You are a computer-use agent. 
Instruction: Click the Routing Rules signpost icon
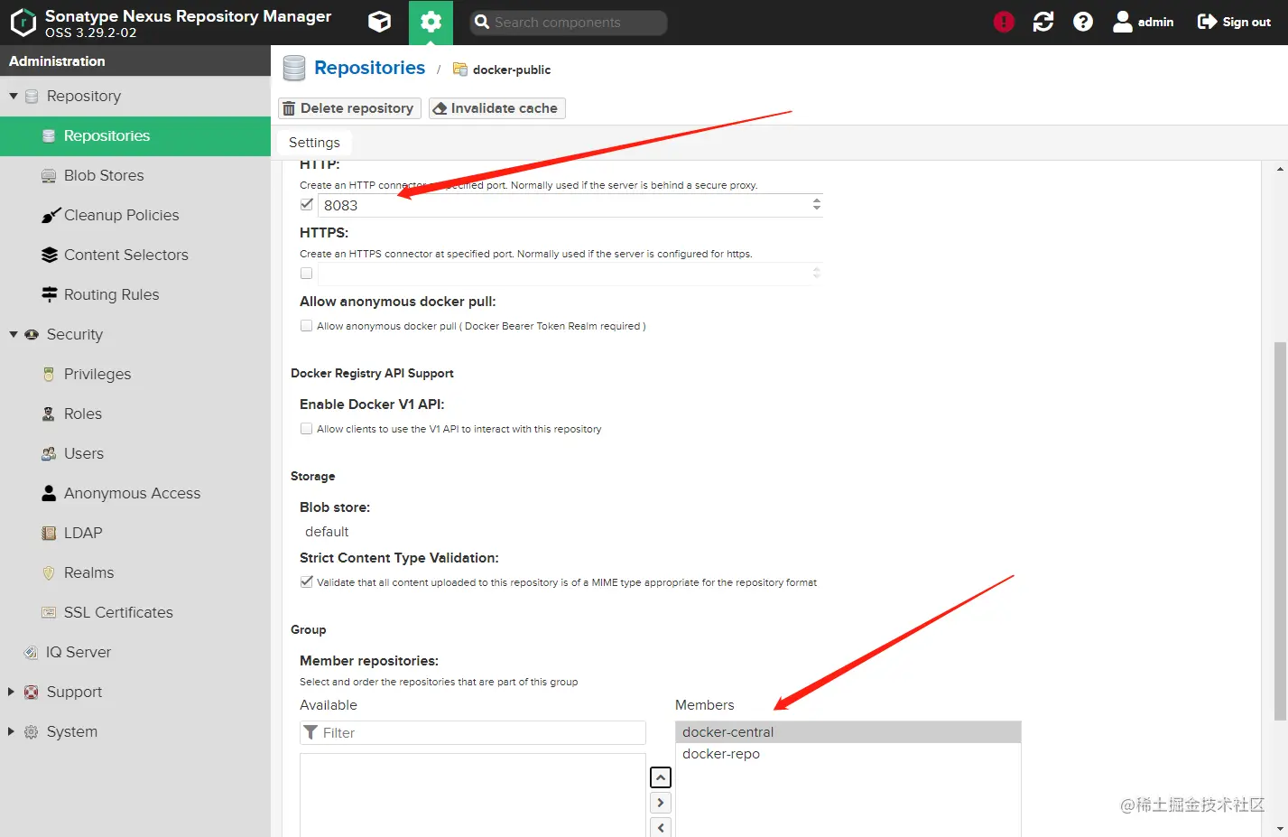point(49,294)
